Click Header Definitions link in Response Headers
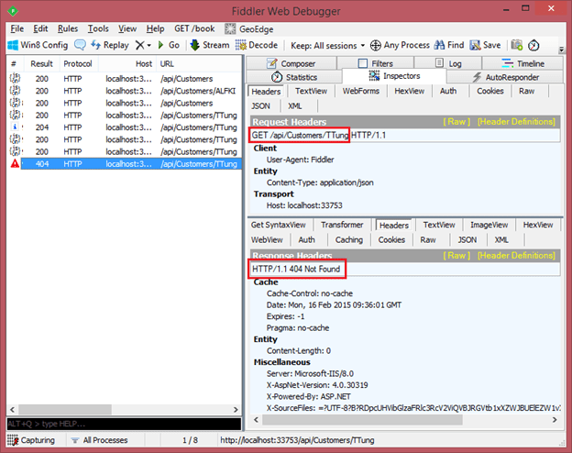Viewport: 572px width, 453px height. click(516, 255)
